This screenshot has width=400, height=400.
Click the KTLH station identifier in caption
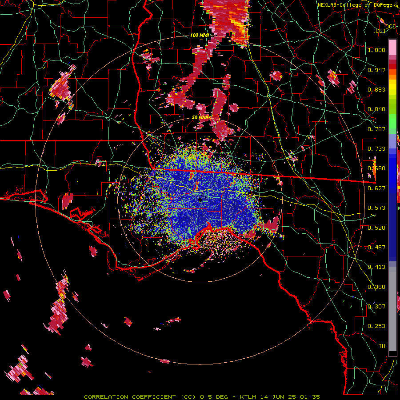[248, 397]
